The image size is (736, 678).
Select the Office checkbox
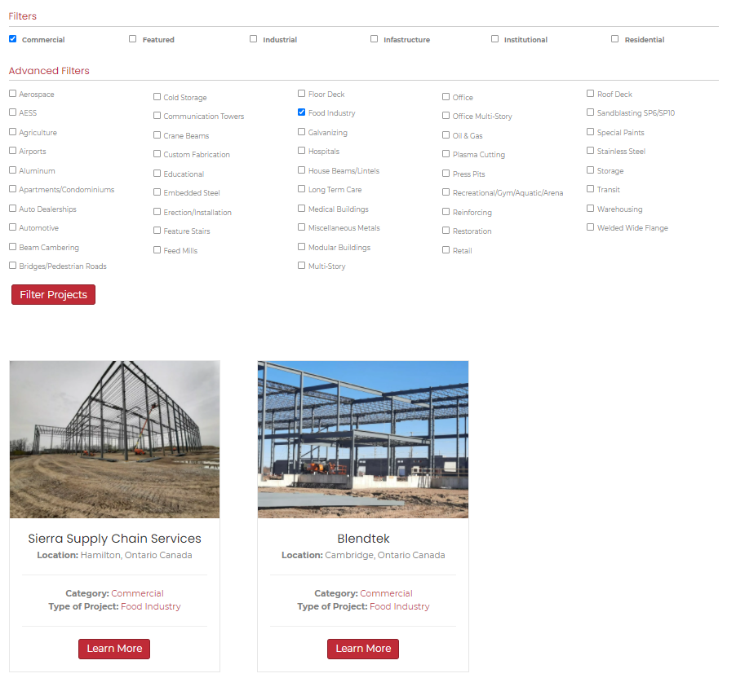click(x=446, y=97)
